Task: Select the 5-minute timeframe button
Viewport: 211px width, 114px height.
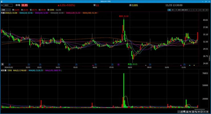Action: click(x=196, y=10)
